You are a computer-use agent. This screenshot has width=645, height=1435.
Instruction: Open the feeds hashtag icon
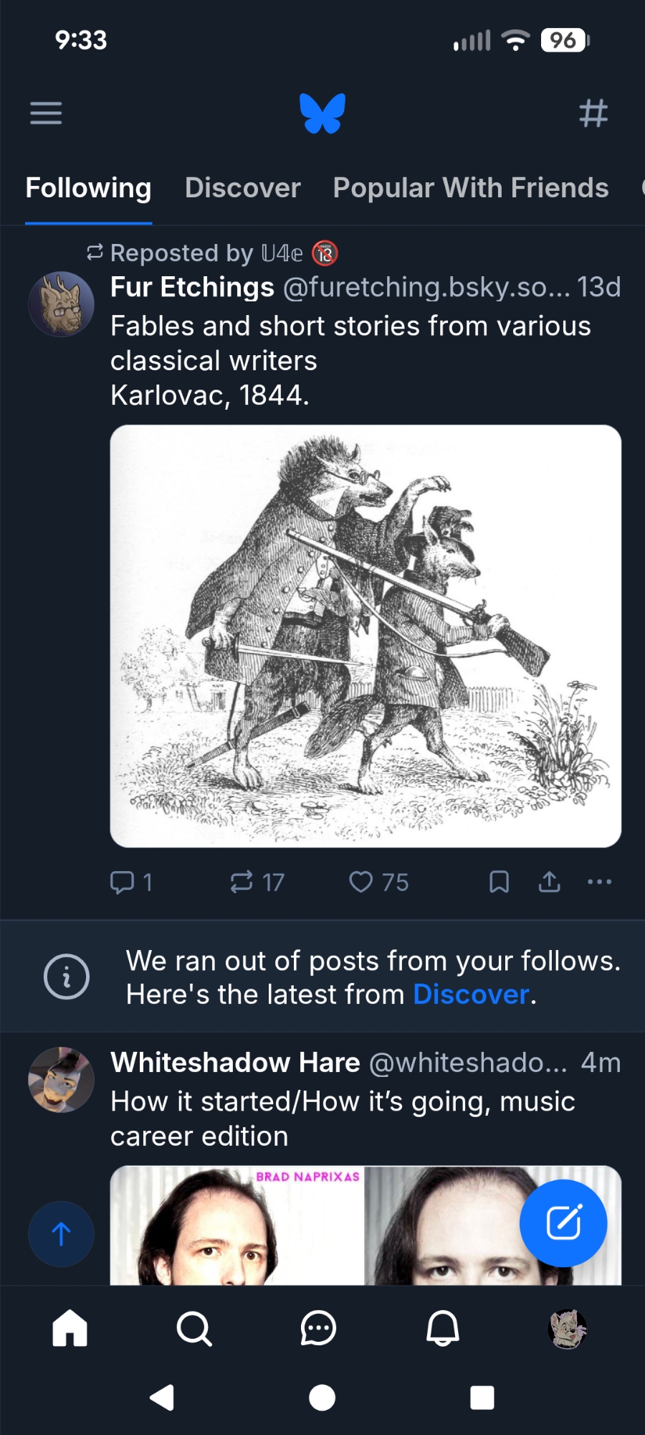(x=593, y=113)
